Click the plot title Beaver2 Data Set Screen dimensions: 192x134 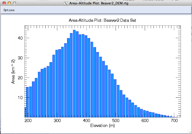102,20
